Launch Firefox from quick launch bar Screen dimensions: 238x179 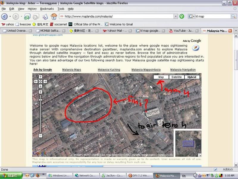tap(38, 175)
